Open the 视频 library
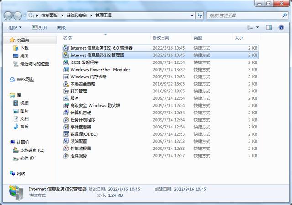 click(x=21, y=103)
